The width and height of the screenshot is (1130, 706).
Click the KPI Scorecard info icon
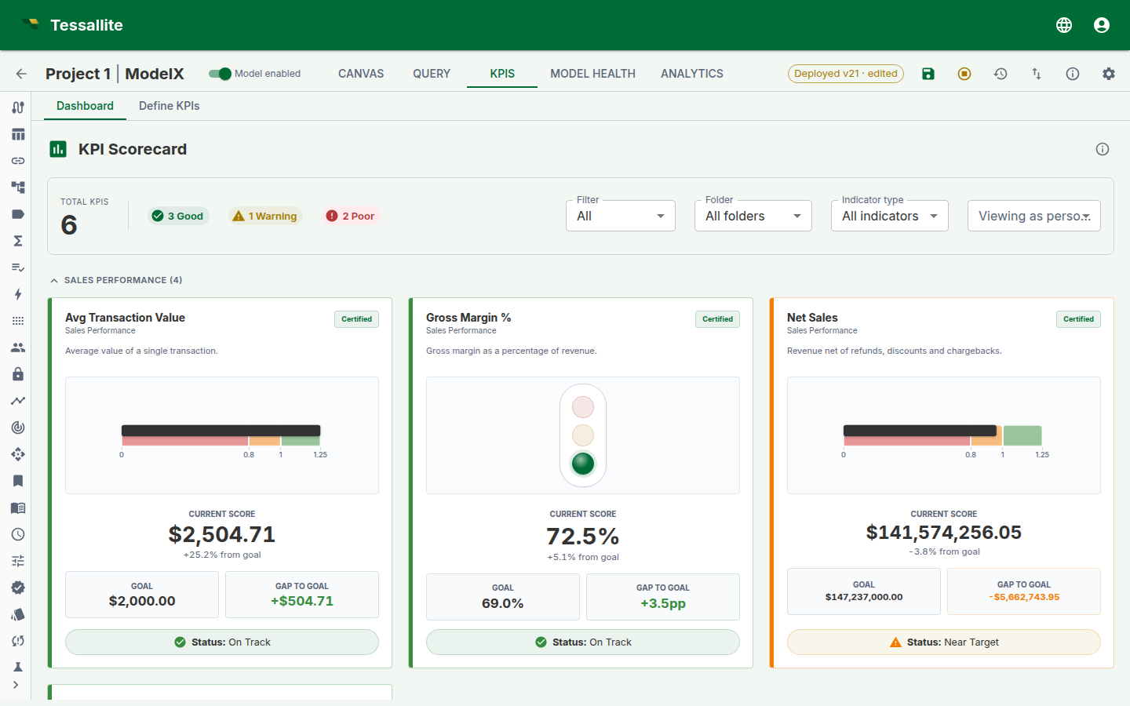(x=1103, y=149)
